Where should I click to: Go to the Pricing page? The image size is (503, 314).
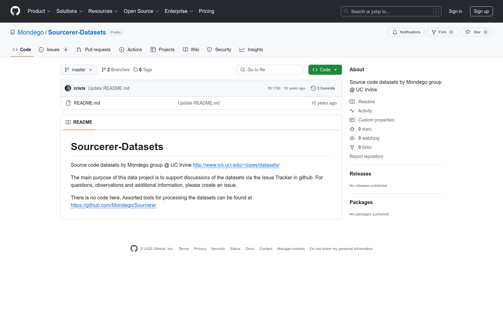(207, 11)
